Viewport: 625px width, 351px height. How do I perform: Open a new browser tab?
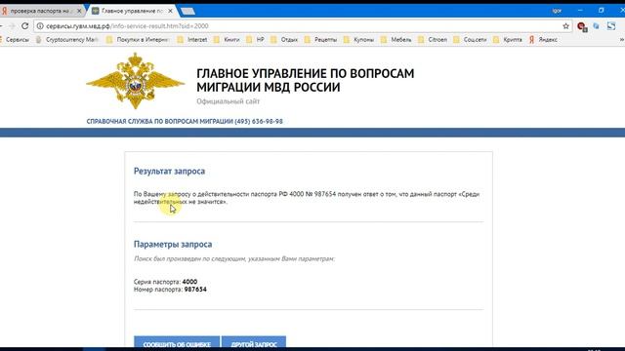coord(187,11)
